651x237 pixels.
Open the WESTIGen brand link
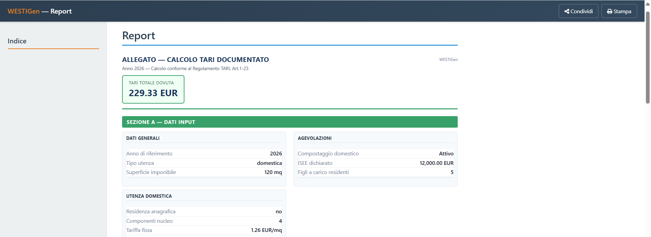coord(24,11)
